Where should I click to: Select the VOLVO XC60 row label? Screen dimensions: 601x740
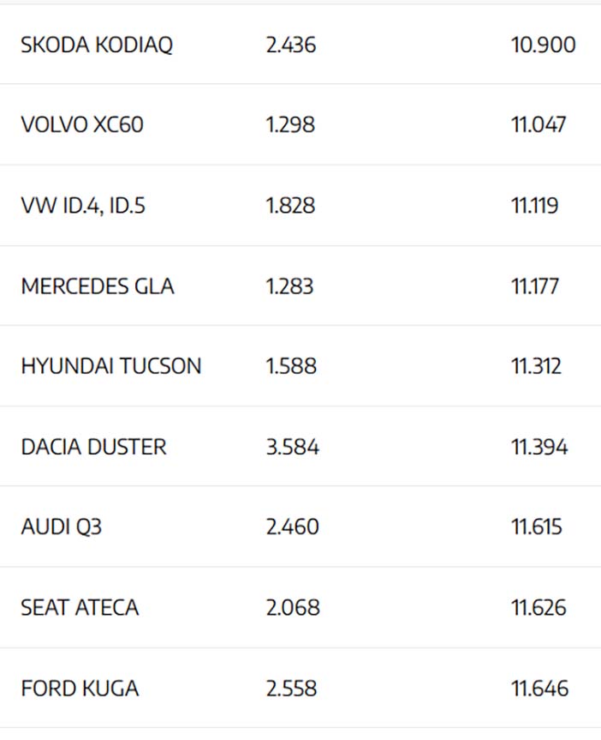point(82,124)
